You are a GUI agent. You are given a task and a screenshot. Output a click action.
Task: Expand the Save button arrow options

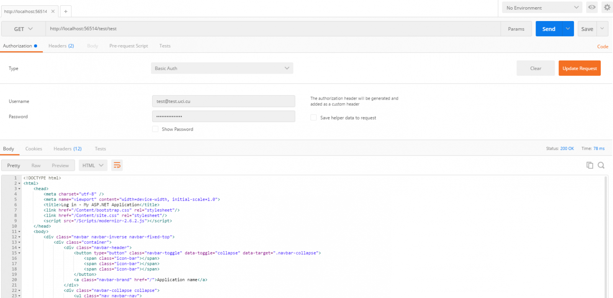[x=602, y=29]
